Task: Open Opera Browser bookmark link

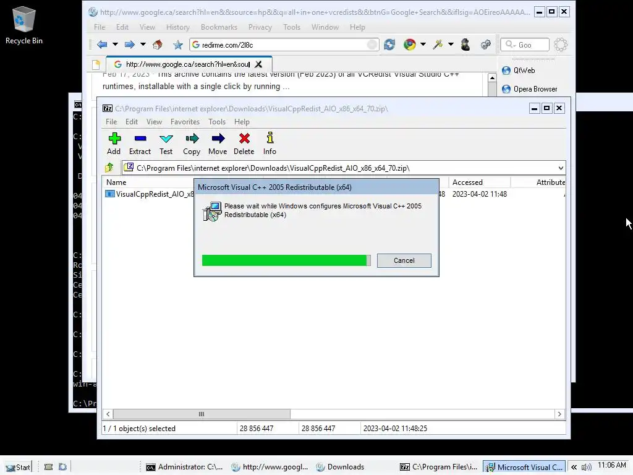Action: (530, 89)
